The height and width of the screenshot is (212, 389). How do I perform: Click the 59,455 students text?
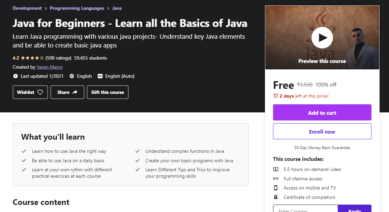click(91, 58)
